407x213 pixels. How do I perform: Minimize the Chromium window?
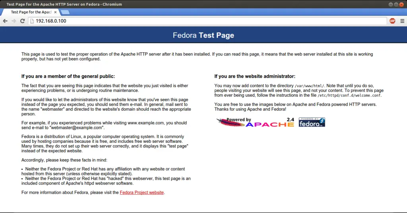(391, 4)
